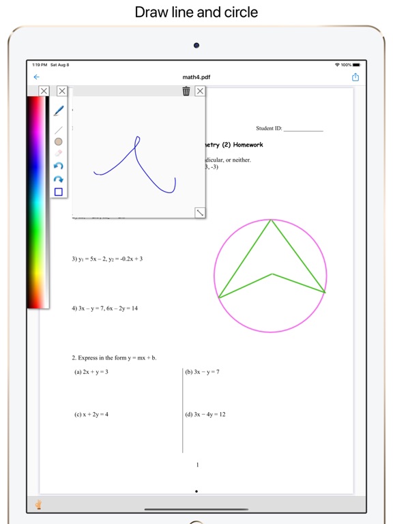Click equation '(c) x + 2y = 4'

point(91,414)
